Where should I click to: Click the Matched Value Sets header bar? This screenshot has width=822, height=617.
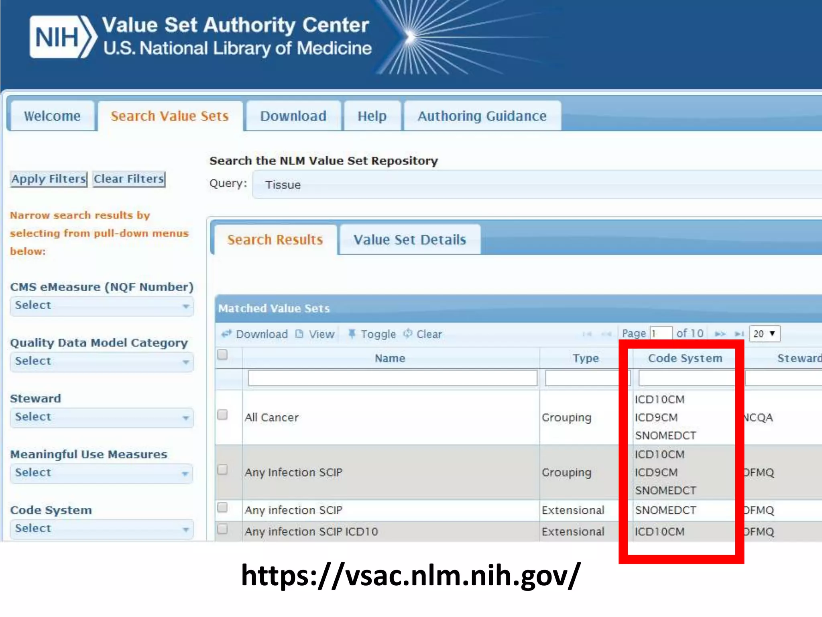[x=519, y=308]
